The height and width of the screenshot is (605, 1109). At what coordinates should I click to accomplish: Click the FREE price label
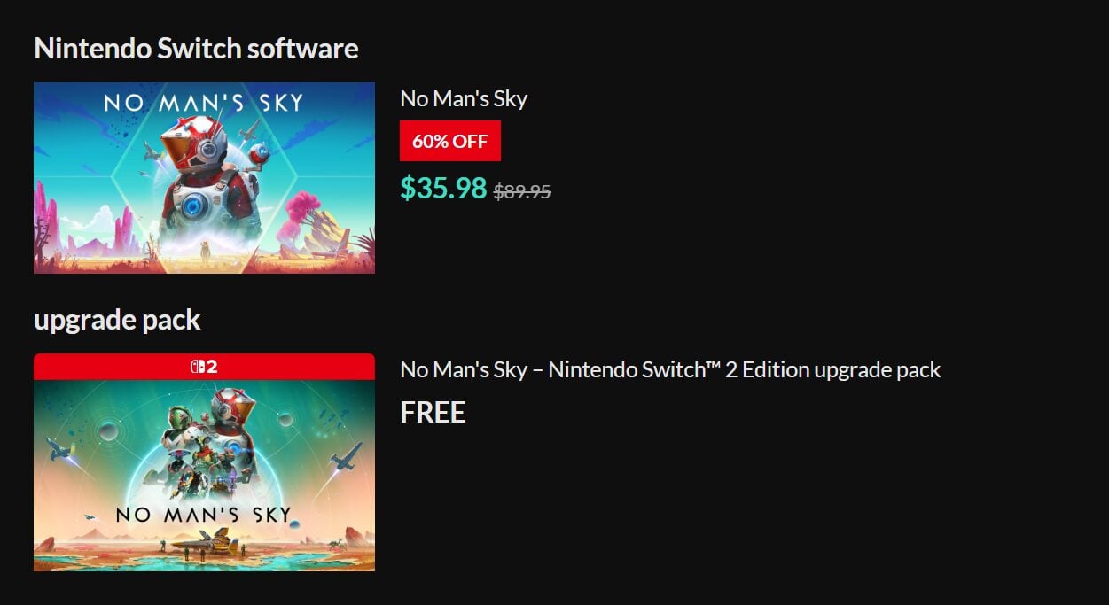tap(433, 413)
